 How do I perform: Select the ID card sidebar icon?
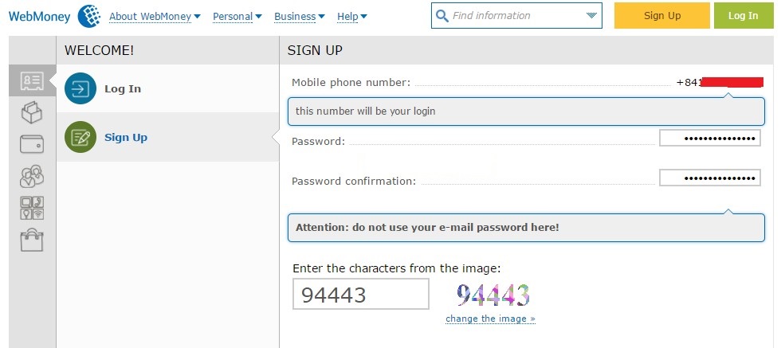[x=32, y=80]
